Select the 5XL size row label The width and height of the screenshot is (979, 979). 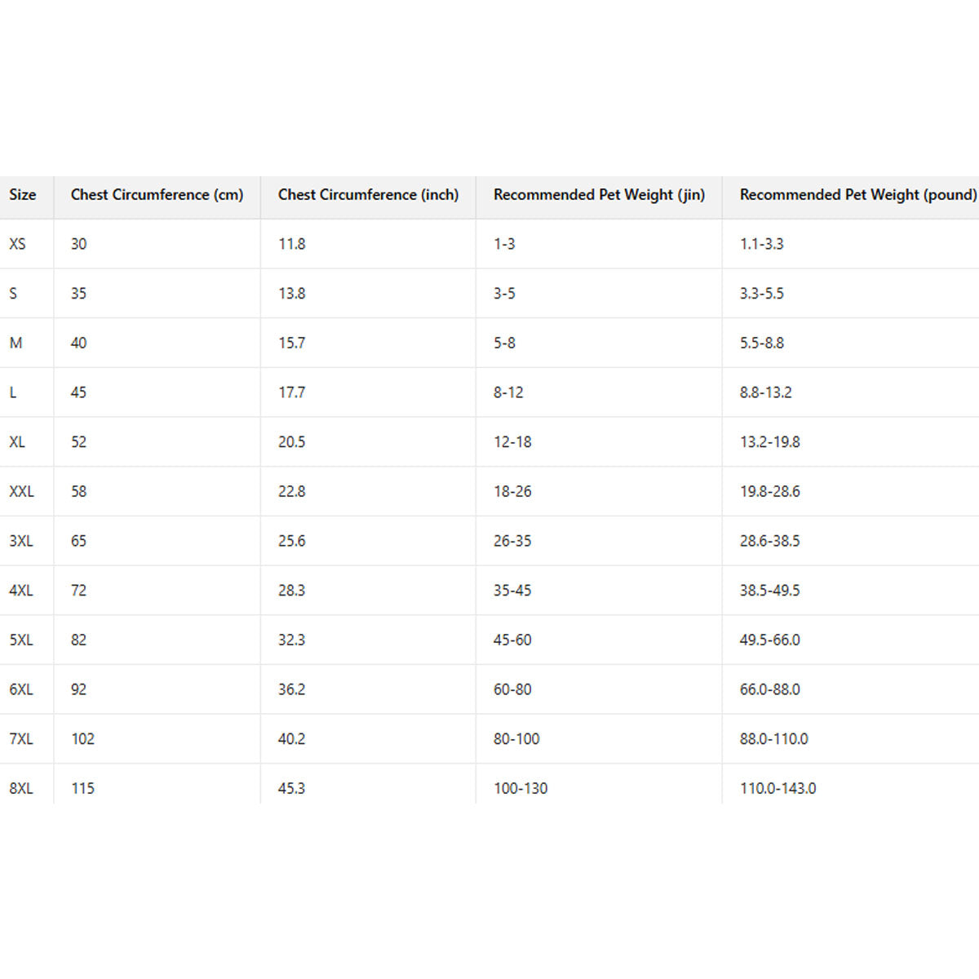pos(21,640)
